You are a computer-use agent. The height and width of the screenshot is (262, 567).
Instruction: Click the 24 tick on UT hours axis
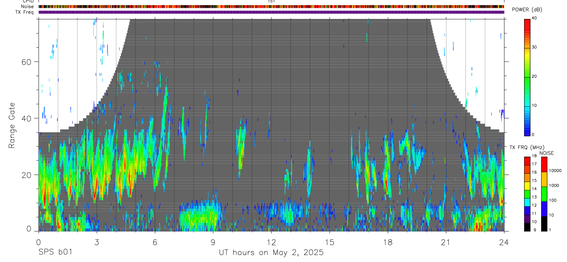[x=504, y=242]
